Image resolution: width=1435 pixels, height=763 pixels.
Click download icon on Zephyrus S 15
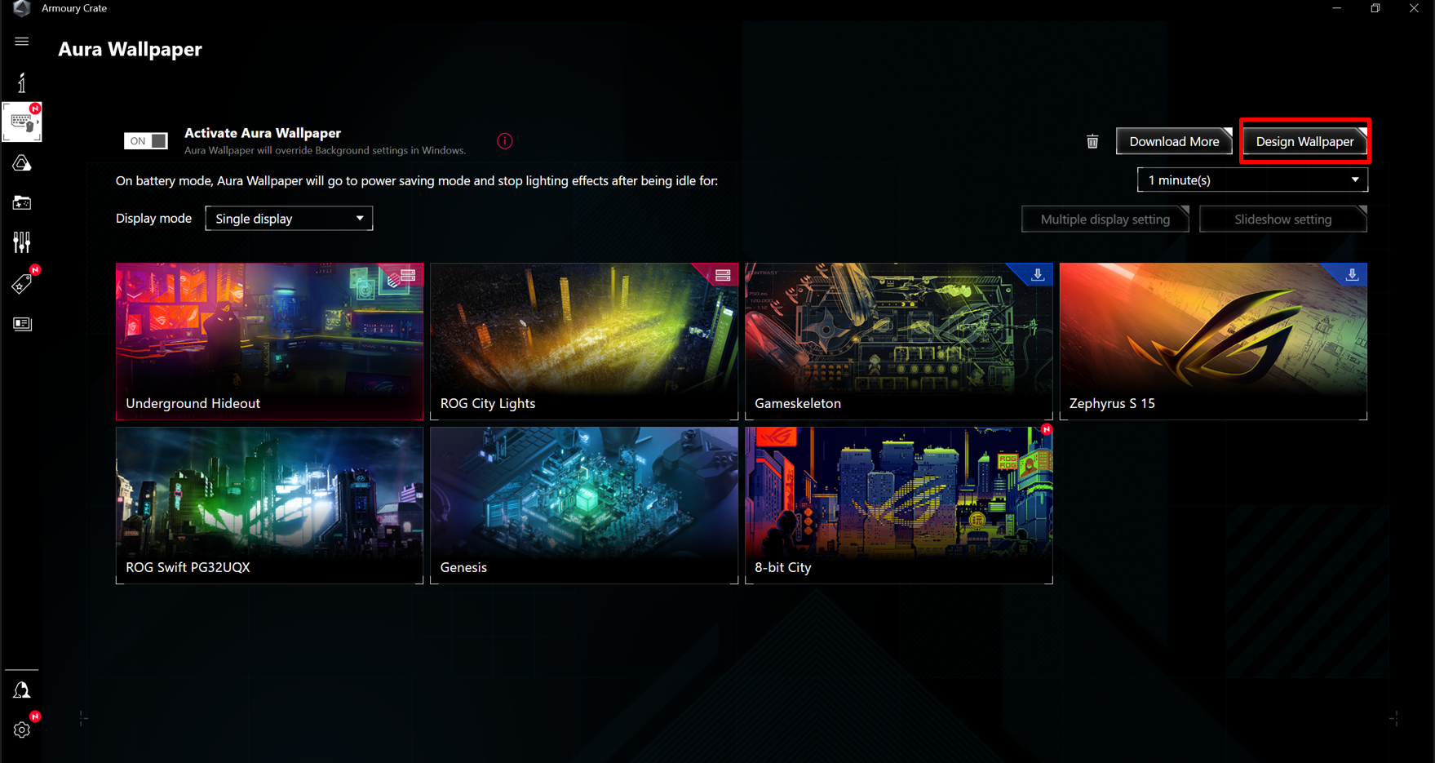1352,275
